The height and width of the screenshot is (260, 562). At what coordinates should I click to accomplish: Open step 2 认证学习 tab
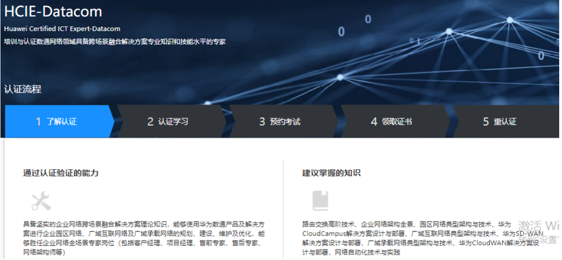[170, 122]
